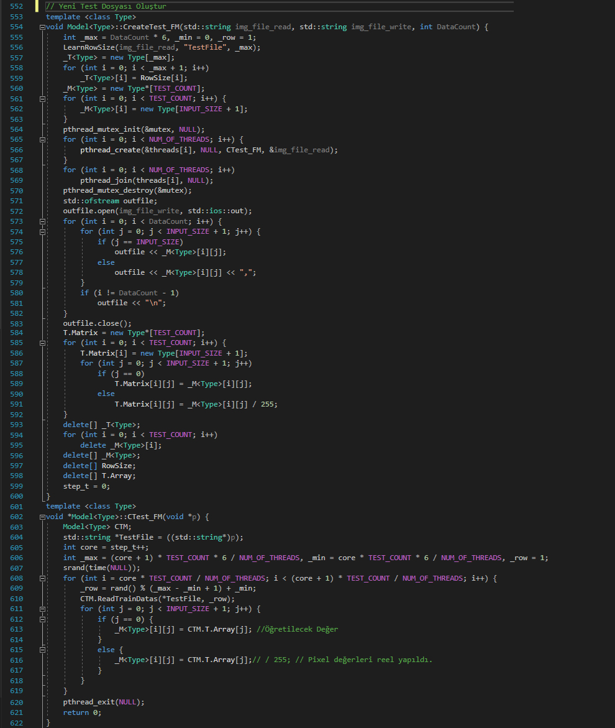Viewport: 615px width, 728px height.
Task: Place cursor on srand(time(NULL)) line
Action: tap(101, 568)
